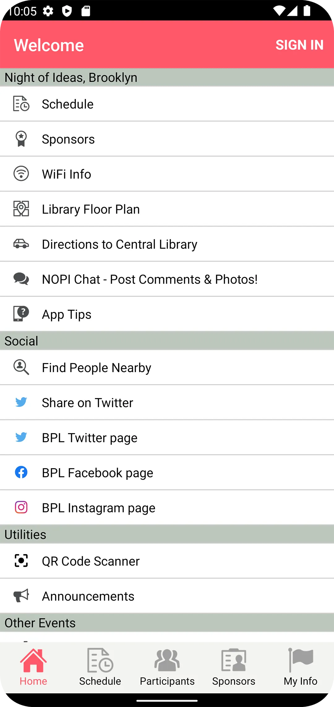This screenshot has width=334, height=707.
Task: Select the Sponsors bottom navigation tab
Action: pyautogui.click(x=234, y=667)
